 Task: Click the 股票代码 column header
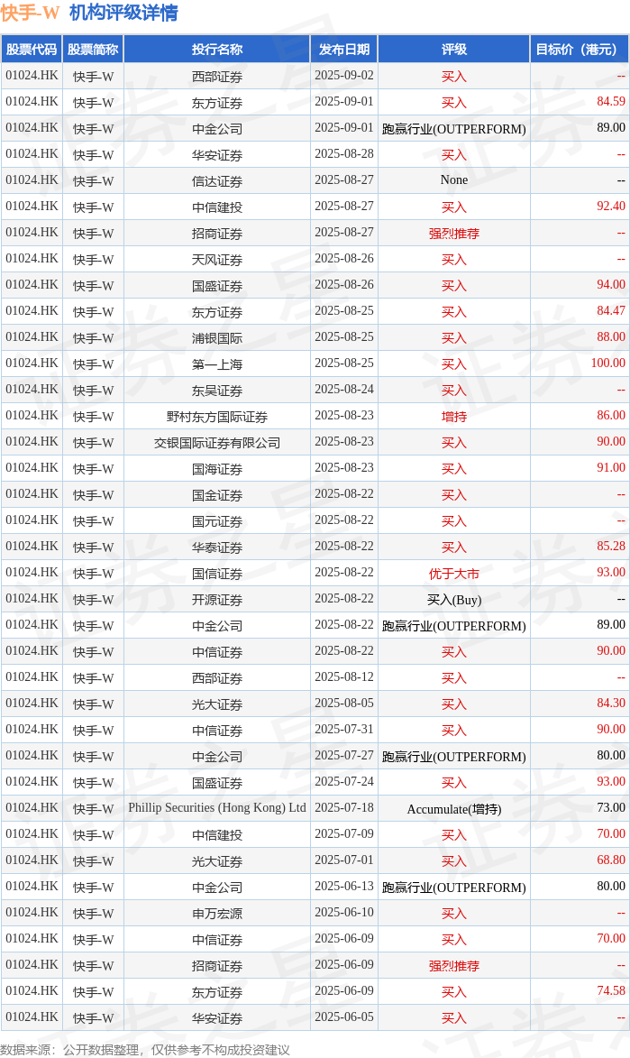32,50
